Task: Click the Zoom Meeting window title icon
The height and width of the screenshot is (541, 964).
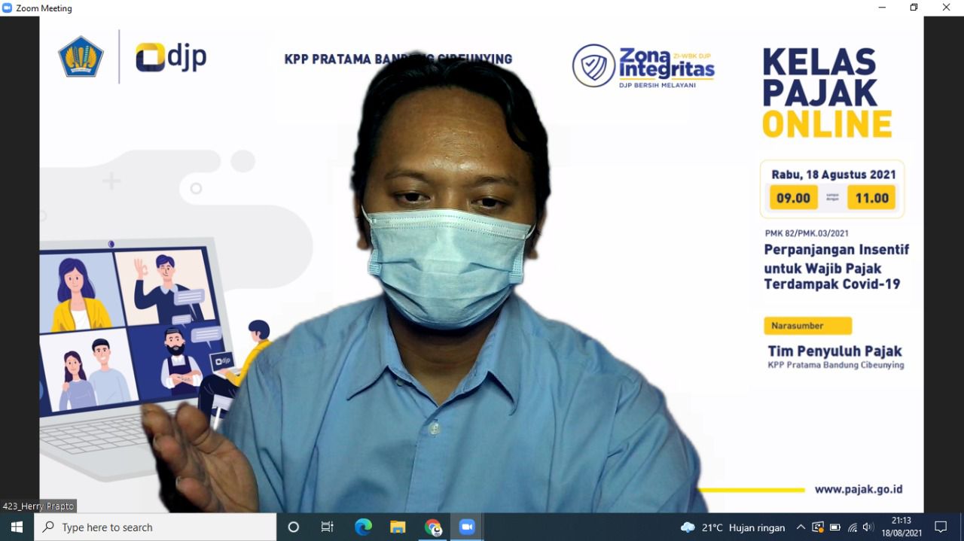Action: click(8, 8)
